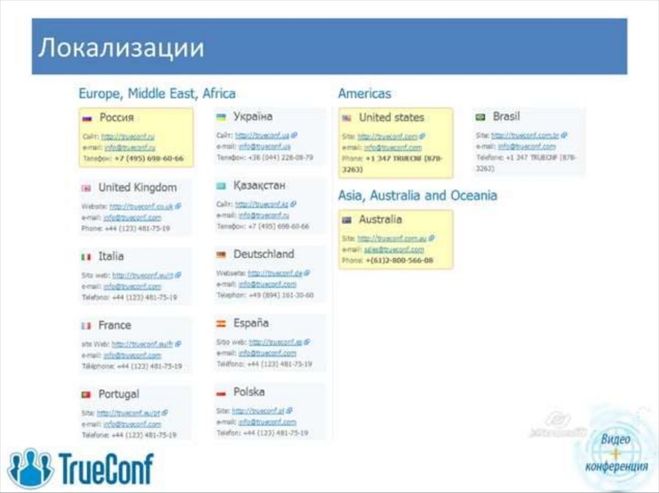
Task: Open the trueconf.kz site link under Қазақстан
Action: click(x=262, y=204)
